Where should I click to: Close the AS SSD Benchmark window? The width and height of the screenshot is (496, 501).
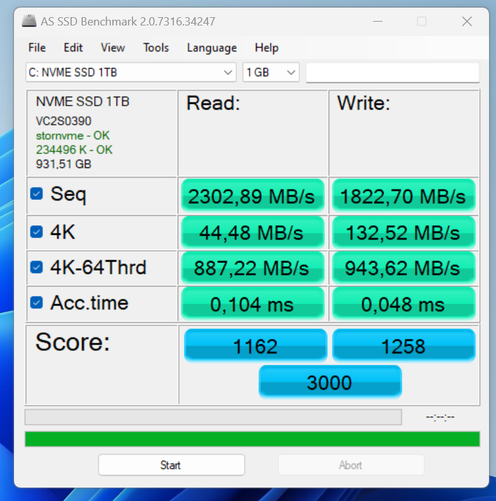point(467,22)
